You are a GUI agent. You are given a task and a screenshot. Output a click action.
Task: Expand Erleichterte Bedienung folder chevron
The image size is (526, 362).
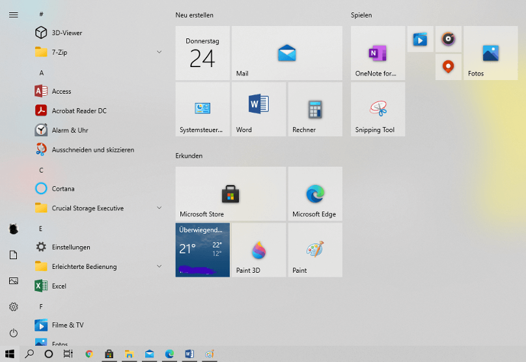pos(159,266)
